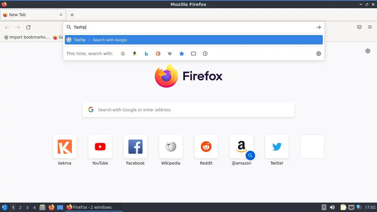377x212 pixels.
Task: Click the empty shortcut placeholder tile
Action: pyautogui.click(x=312, y=147)
